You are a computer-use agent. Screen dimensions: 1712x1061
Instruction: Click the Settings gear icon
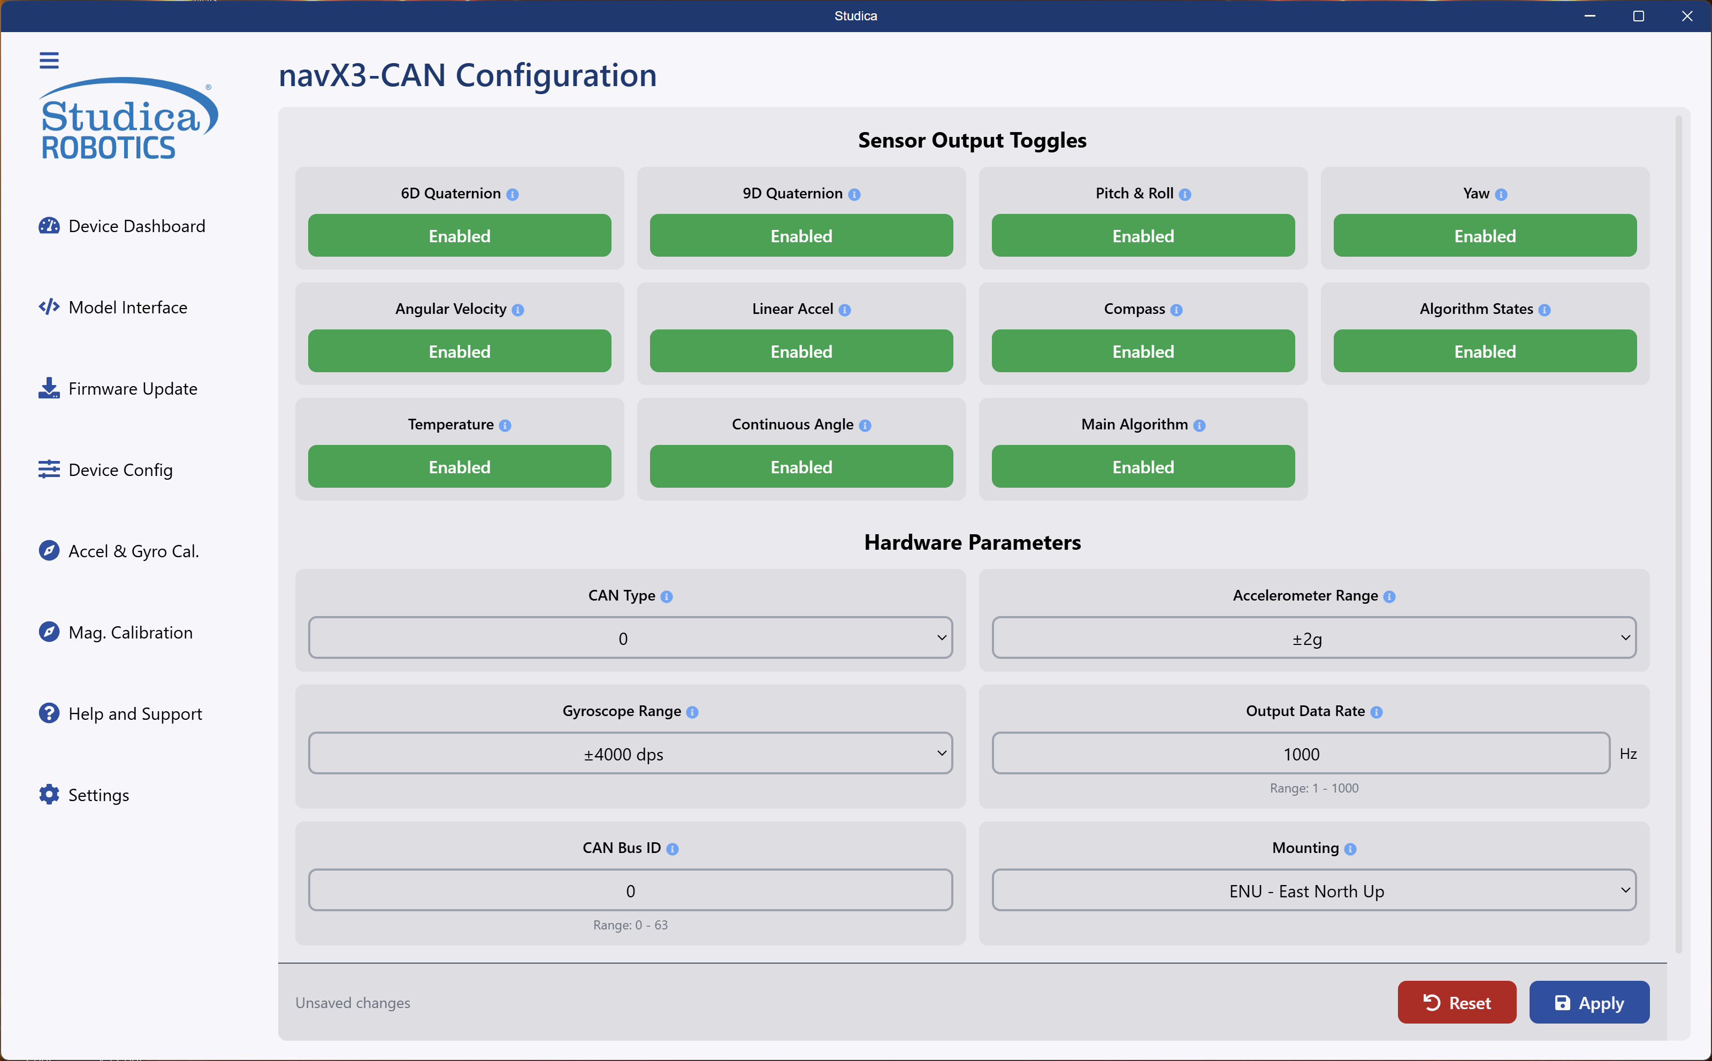pos(49,794)
